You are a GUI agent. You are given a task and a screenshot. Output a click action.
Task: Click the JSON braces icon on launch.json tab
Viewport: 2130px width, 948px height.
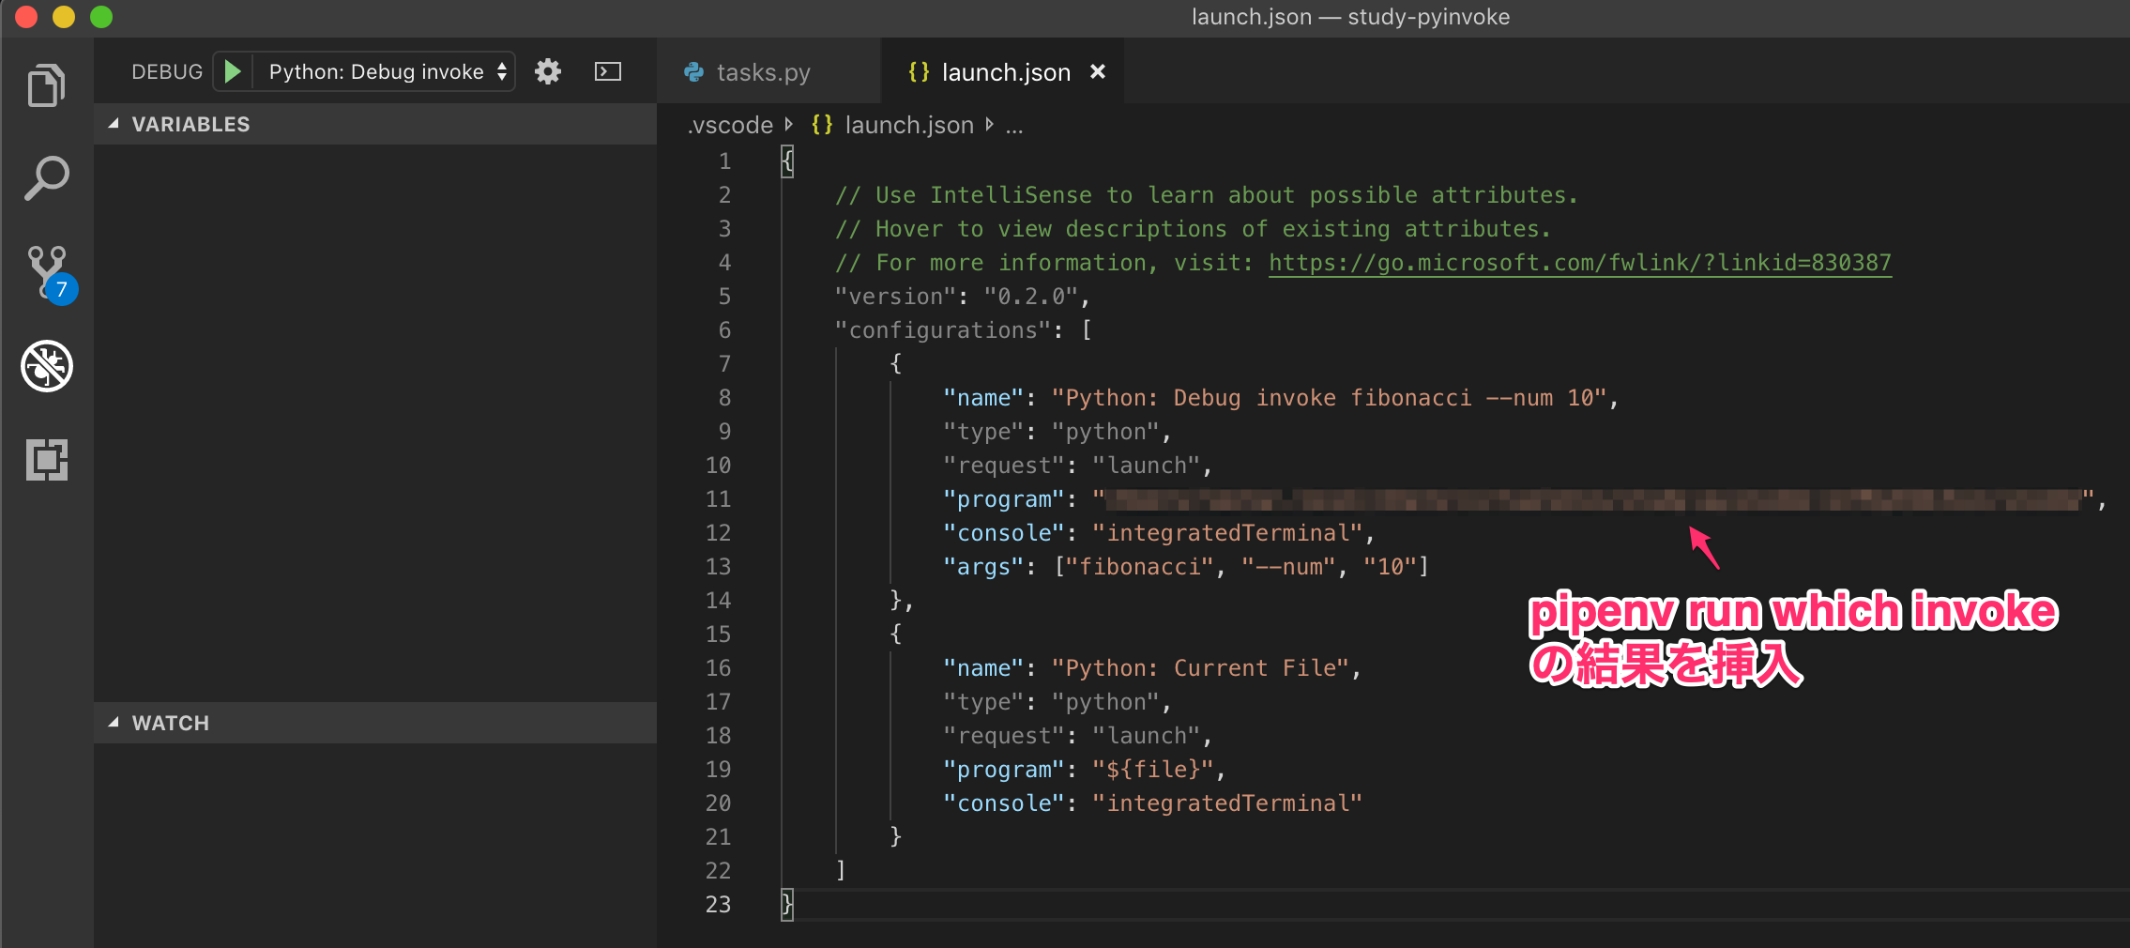[919, 71]
